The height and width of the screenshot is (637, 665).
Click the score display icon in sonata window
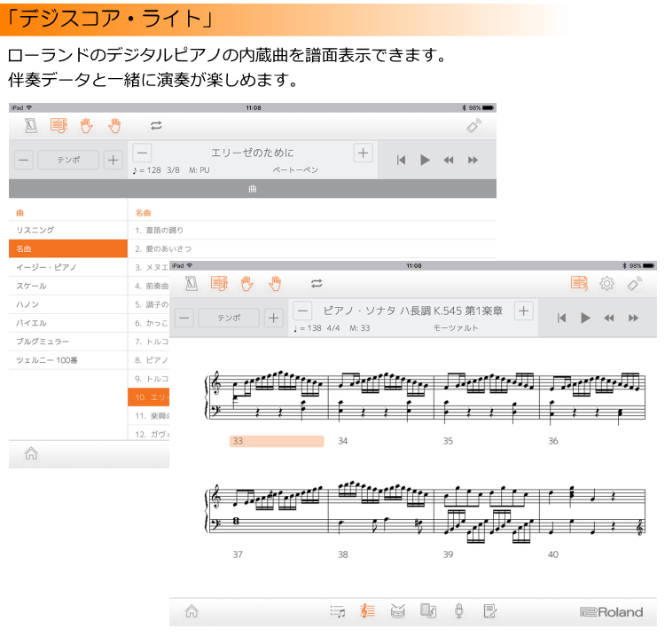(219, 284)
